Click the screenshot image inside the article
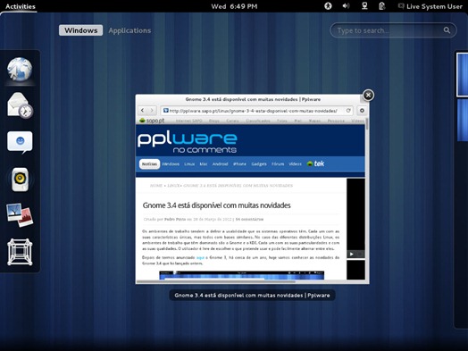 (241, 275)
